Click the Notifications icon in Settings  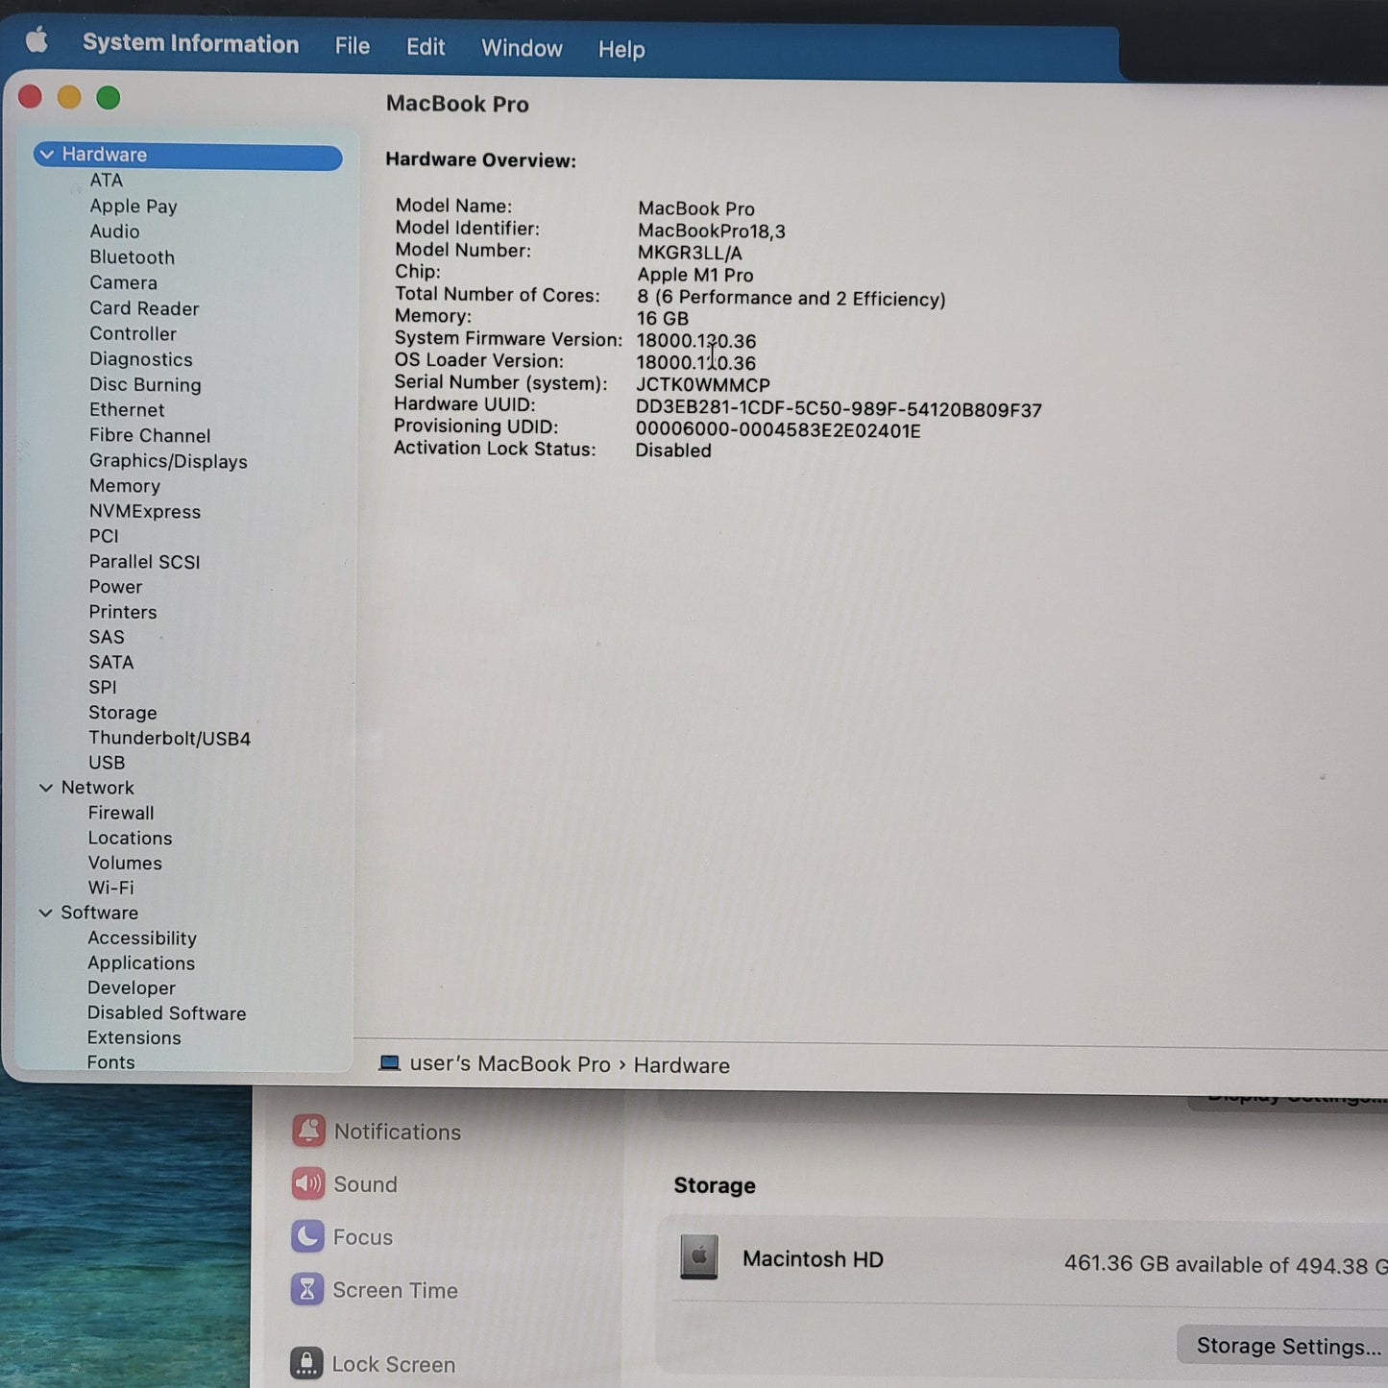tap(308, 1131)
